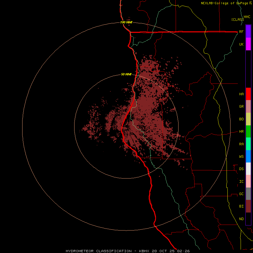This screenshot has width=253, height=253.
Task: Click the HA legend label
Action: coord(241,94)
